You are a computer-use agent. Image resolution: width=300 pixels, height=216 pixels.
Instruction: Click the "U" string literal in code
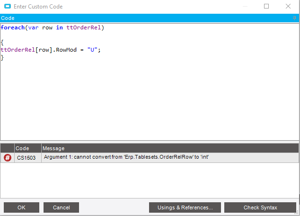92,50
